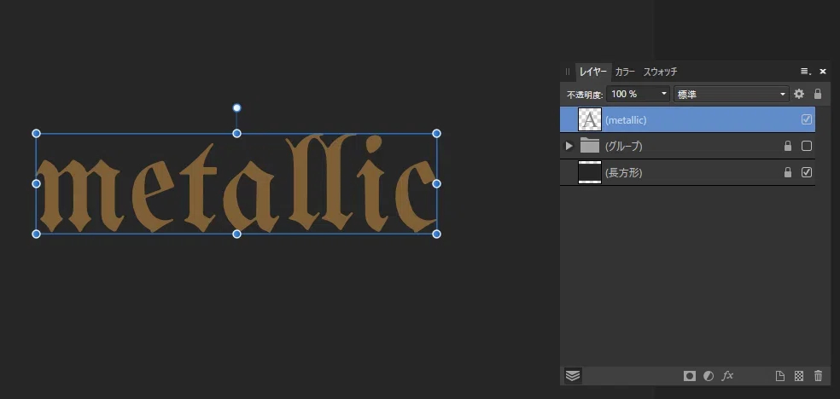
Task: Open the 不透明度 100 % dropdown
Action: [x=638, y=94]
